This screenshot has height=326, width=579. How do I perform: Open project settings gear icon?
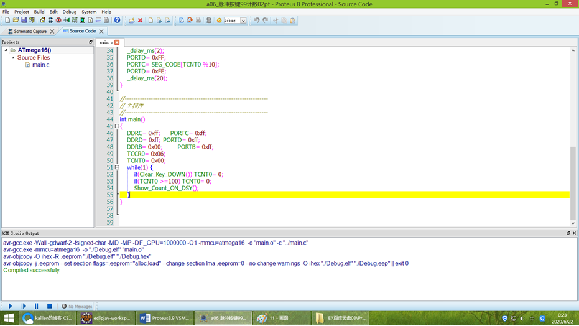[x=219, y=21]
